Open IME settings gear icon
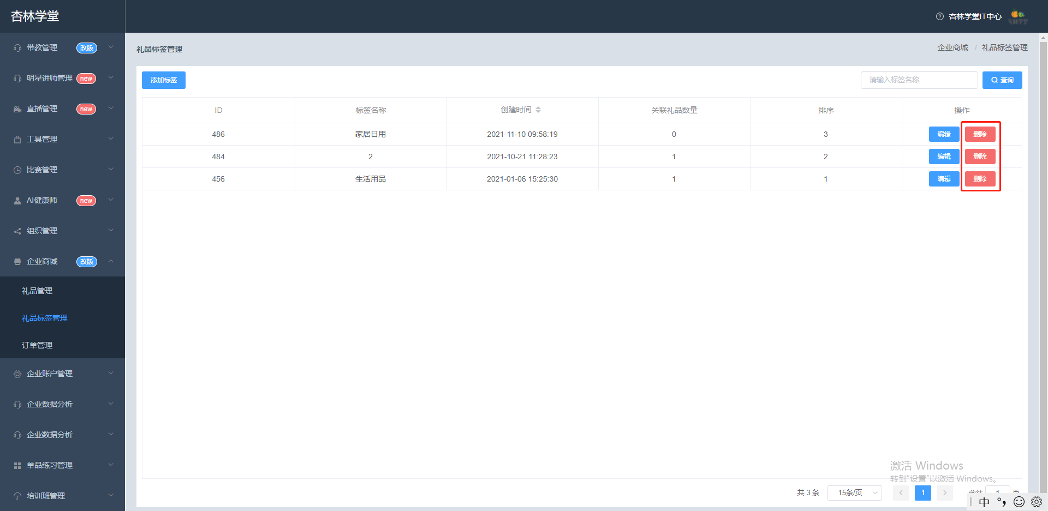Screen dimensions: 1048x511 1037,502
